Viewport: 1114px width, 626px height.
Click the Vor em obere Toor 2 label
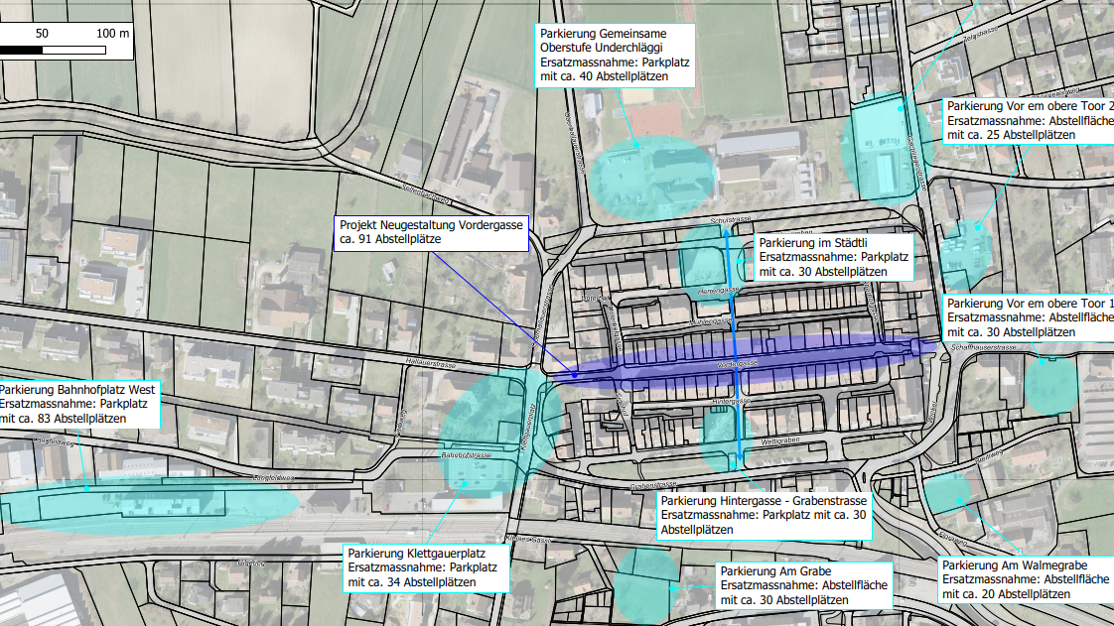tap(1029, 120)
